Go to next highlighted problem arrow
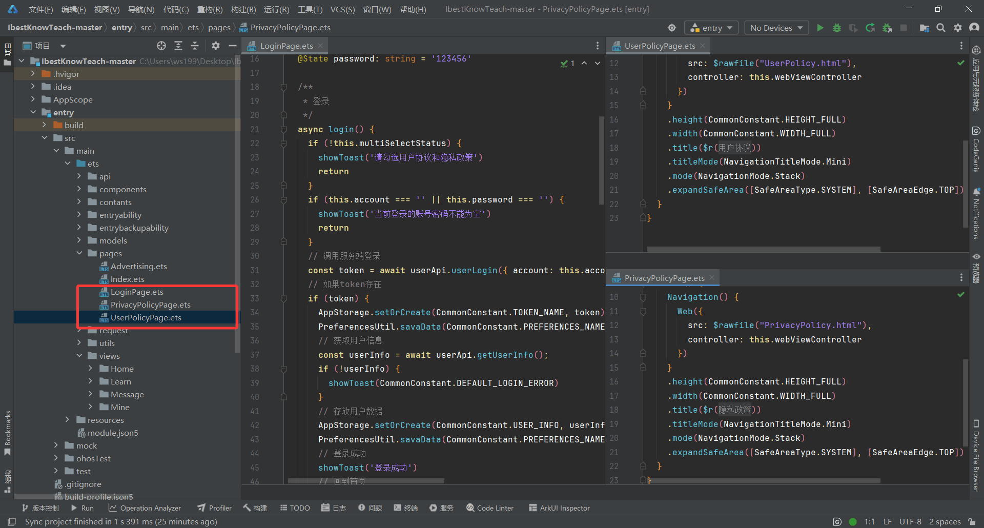This screenshot has width=984, height=528. pyautogui.click(x=598, y=63)
